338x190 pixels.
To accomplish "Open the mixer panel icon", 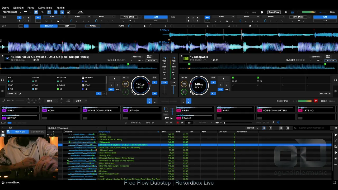I will (56, 12).
